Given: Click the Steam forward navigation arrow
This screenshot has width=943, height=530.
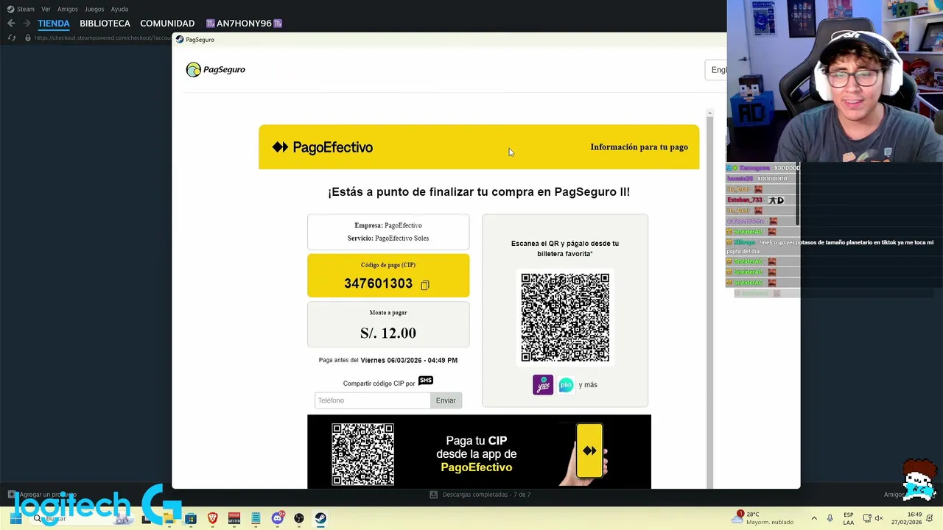Looking at the screenshot, I should 27,24.
